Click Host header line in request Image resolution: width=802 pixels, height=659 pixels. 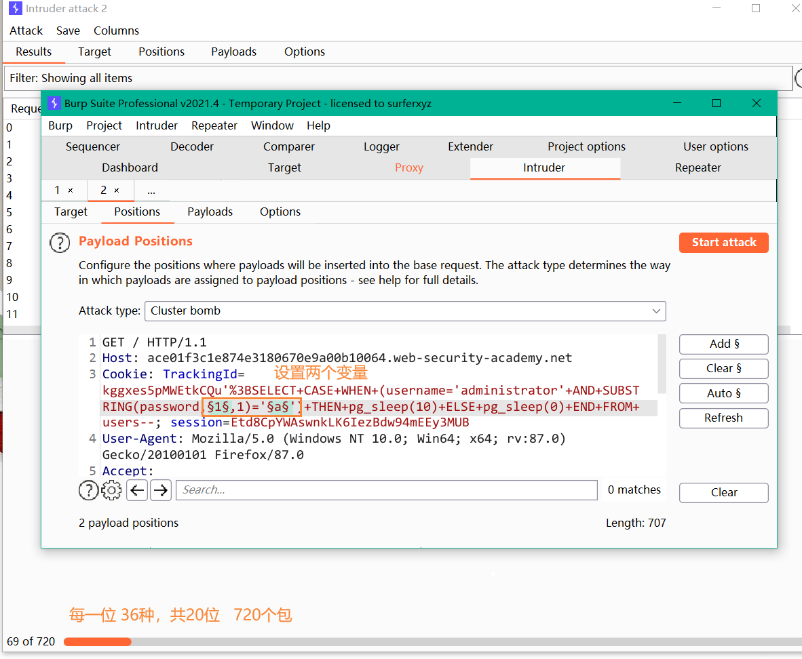click(x=337, y=359)
